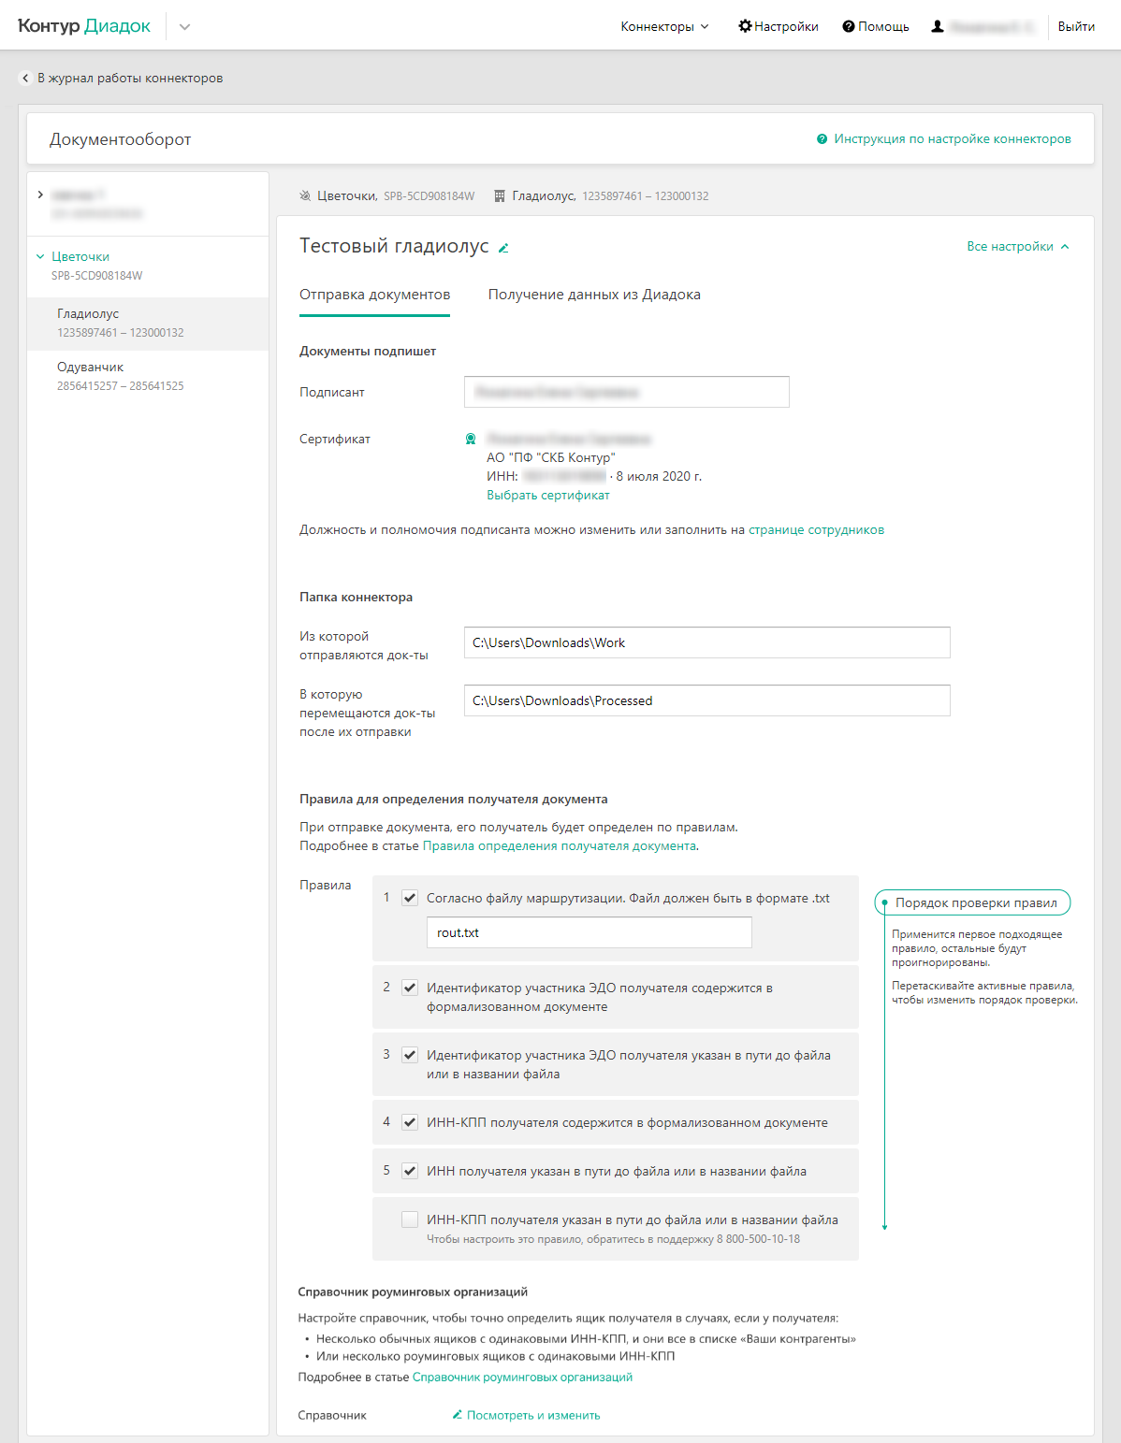Open the Коннекторы dropdown menu
The height and width of the screenshot is (1443, 1121).
pyautogui.click(x=664, y=26)
